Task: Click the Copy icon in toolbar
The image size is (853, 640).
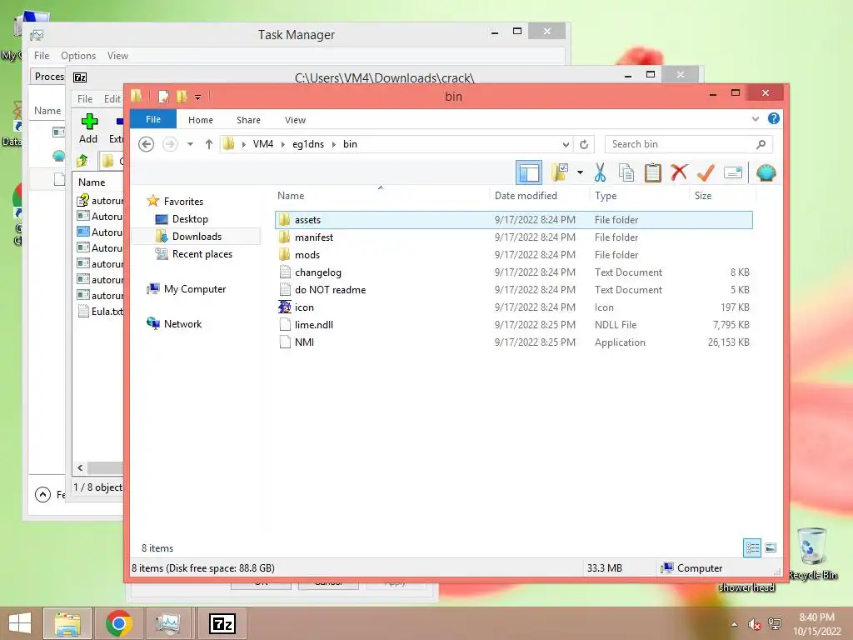Action: [626, 172]
